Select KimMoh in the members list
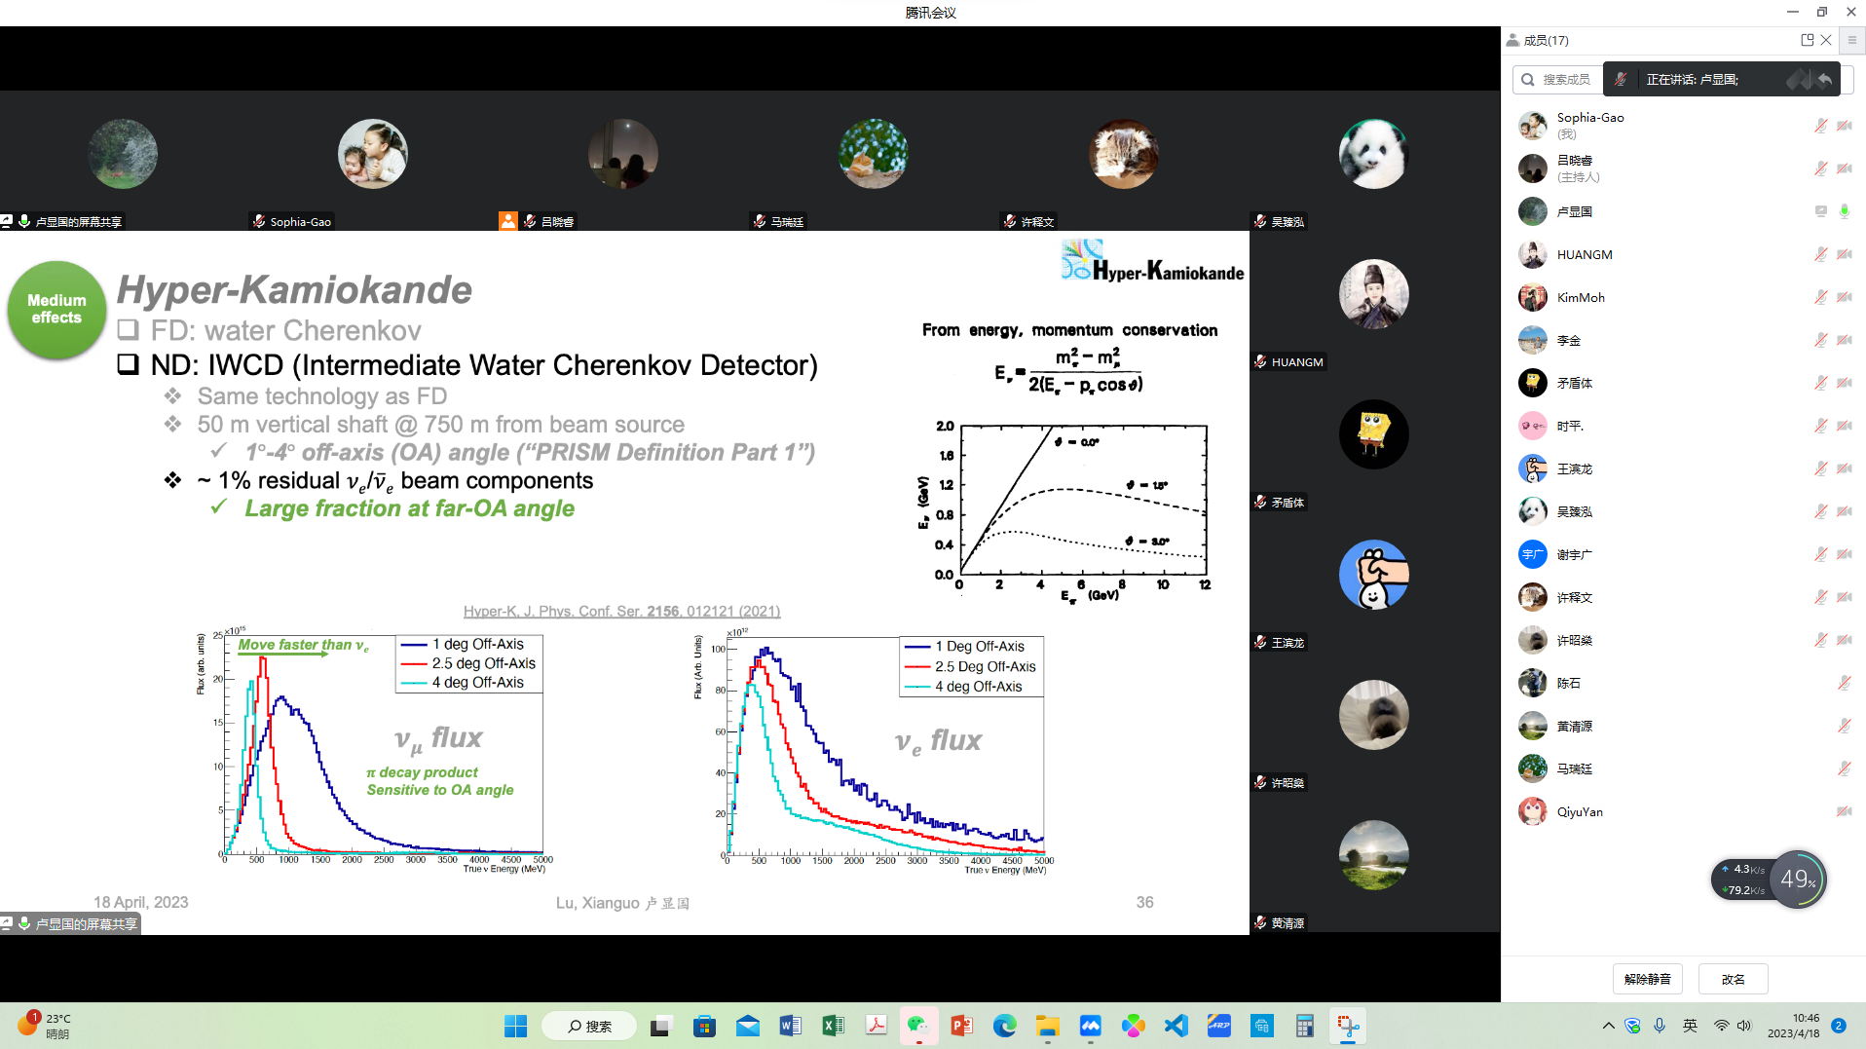 coord(1580,297)
